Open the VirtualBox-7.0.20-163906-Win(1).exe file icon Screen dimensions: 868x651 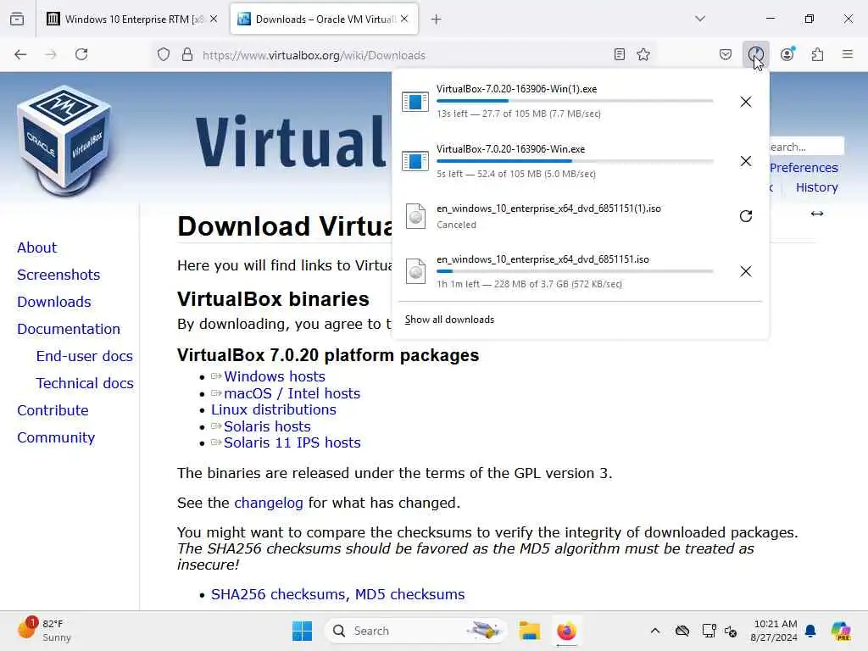coord(415,102)
